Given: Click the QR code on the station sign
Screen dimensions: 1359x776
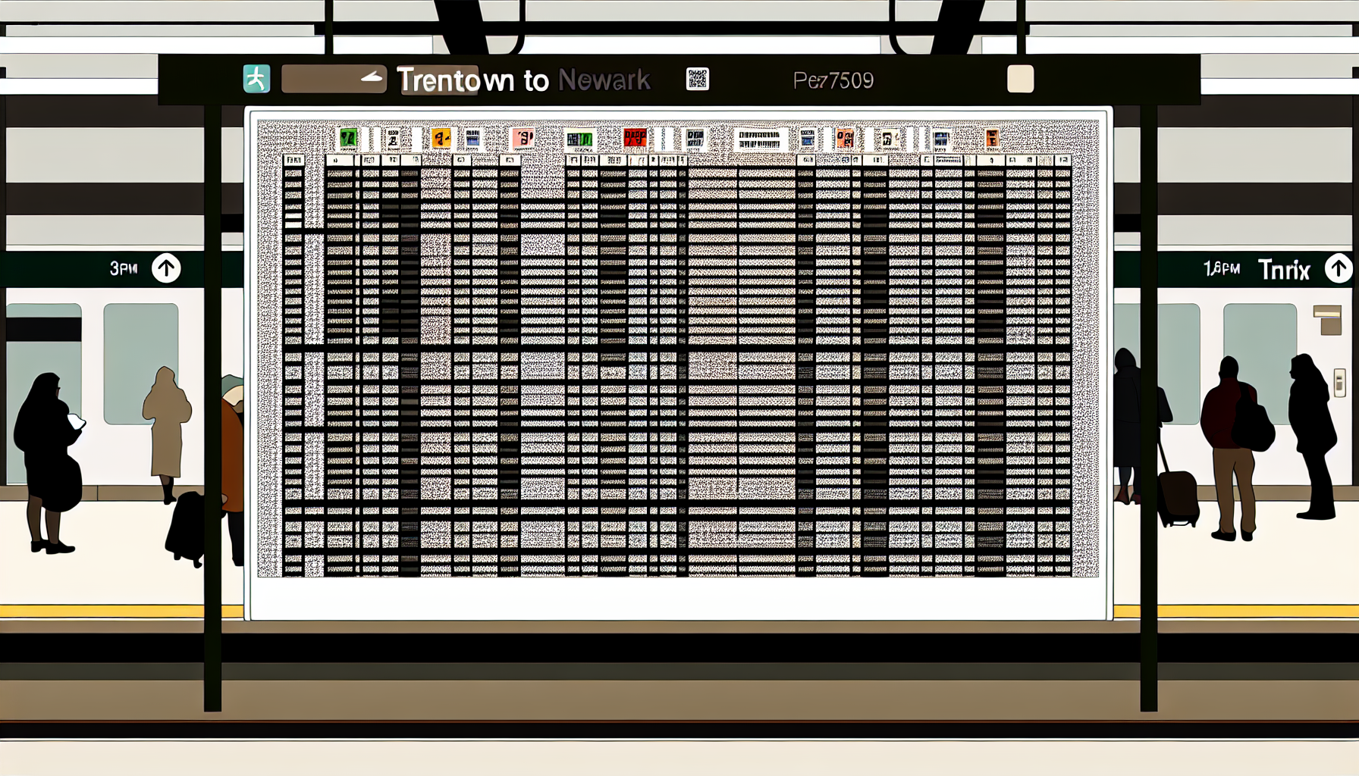Looking at the screenshot, I should pyautogui.click(x=697, y=79).
